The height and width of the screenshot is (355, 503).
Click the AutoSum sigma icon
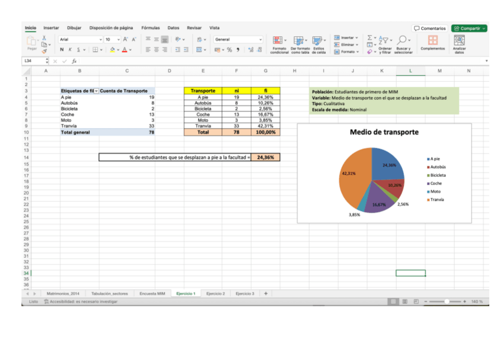click(x=370, y=37)
